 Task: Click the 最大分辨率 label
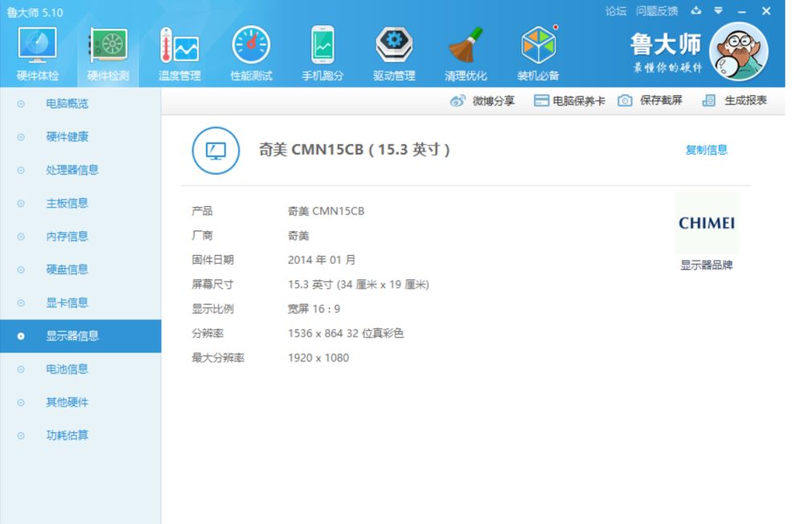218,357
